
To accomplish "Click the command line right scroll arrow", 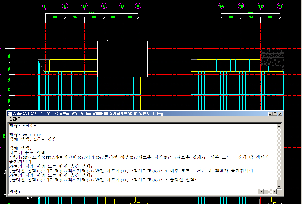I will (274, 192).
